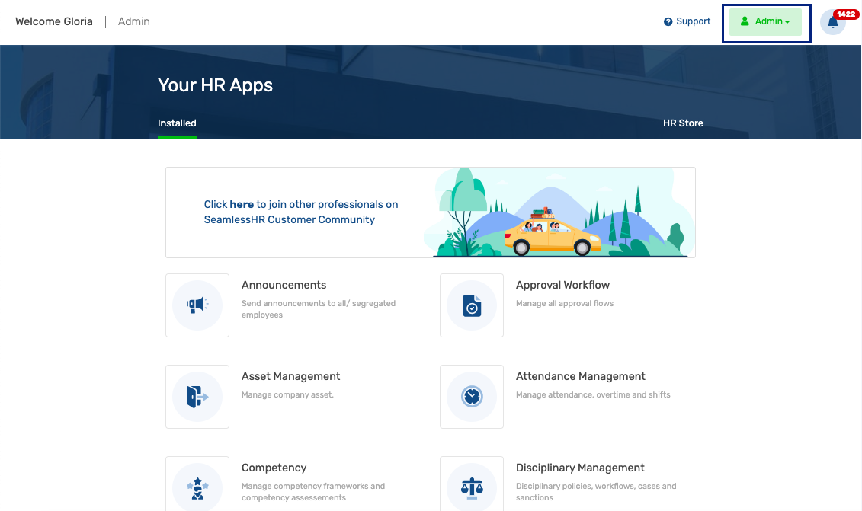862x511 pixels.
Task: Expand the green Admin dropdown
Action: click(765, 22)
